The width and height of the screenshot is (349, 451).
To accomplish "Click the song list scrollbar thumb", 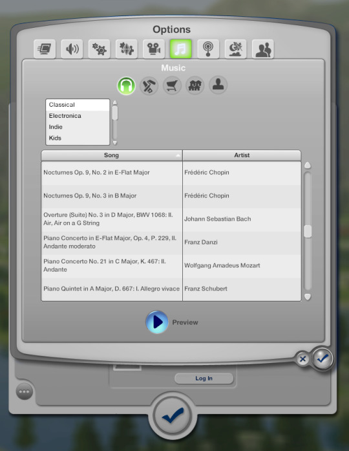I will [308, 231].
